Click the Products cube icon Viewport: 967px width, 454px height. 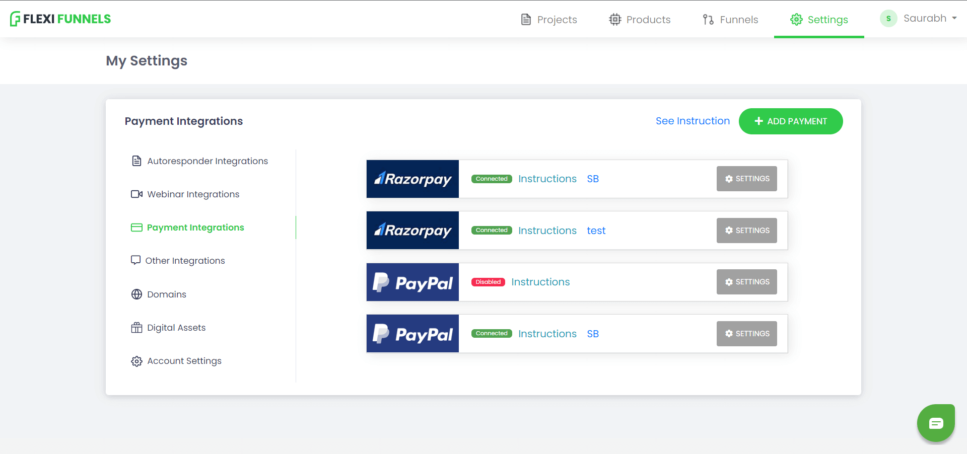point(615,19)
